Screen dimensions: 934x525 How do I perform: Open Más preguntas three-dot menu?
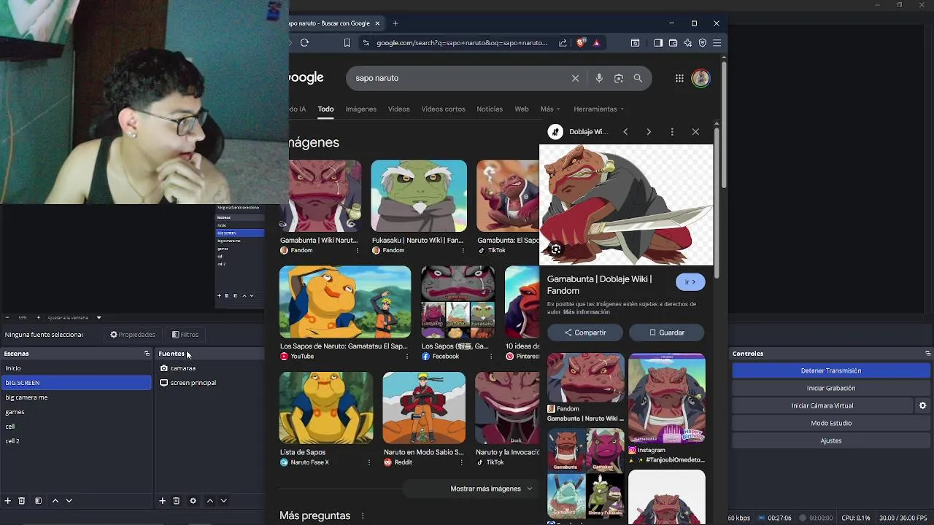362,516
